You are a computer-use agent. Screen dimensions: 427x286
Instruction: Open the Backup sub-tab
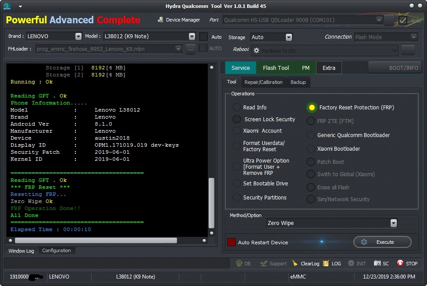(298, 82)
